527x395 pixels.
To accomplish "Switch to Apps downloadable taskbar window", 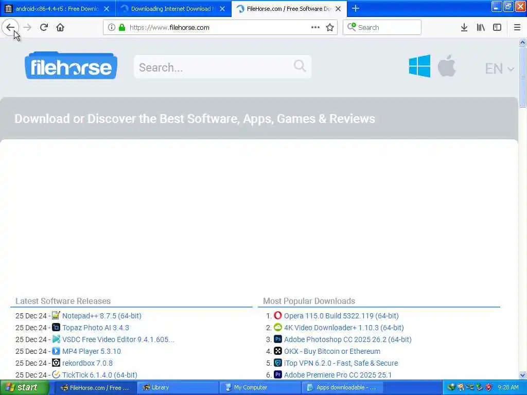I will (x=342, y=388).
